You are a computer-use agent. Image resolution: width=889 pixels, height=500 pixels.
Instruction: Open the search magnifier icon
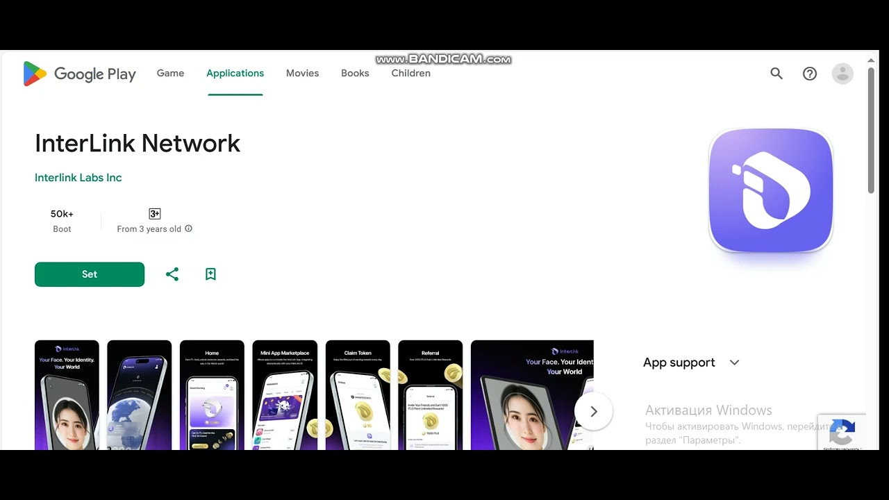(x=776, y=74)
